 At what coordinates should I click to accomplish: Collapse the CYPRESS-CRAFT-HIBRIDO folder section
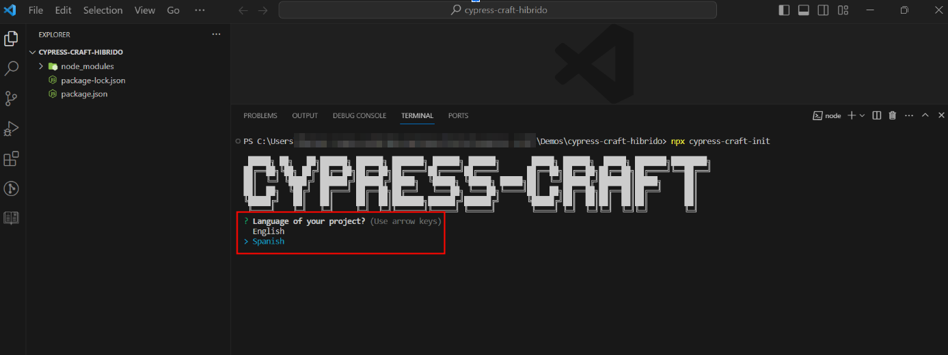(32, 53)
